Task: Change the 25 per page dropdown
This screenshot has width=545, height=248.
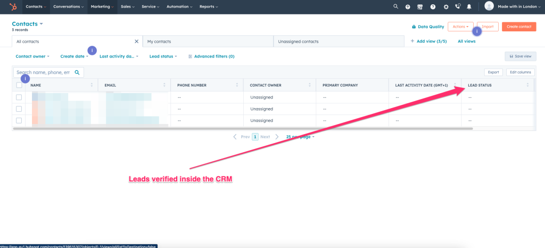Action: [300, 137]
